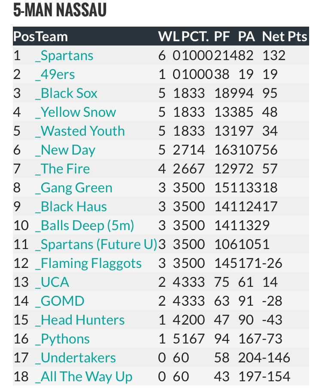The width and height of the screenshot is (322, 392).
Task: Open the _UCA team link
Action: pos(52,283)
